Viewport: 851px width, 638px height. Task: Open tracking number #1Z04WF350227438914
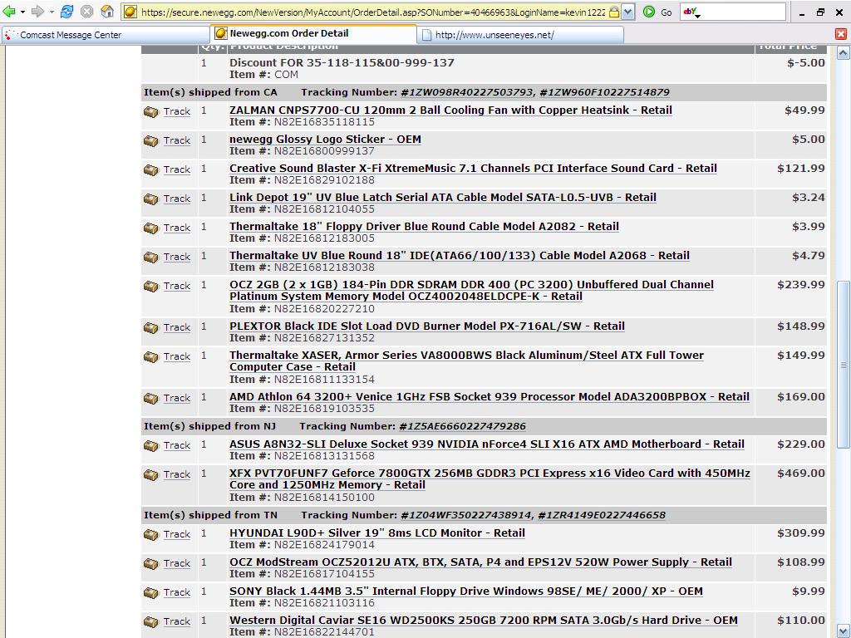tap(466, 515)
